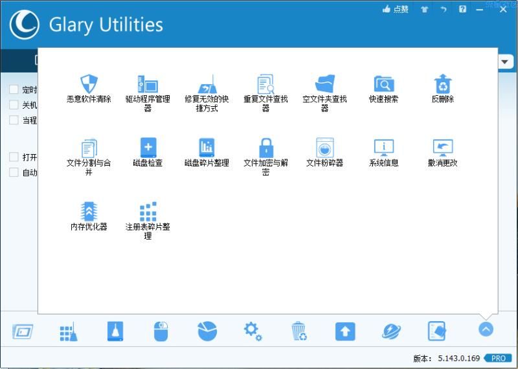Image resolution: width=518 pixels, height=369 pixels.
Task: Tick the 自动 checkbox
Action: coord(14,172)
